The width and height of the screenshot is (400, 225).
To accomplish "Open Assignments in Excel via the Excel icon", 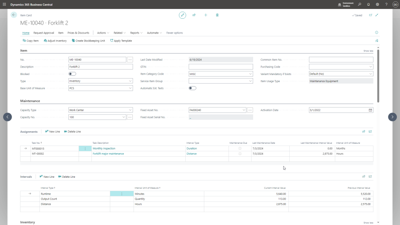I will (370, 131).
